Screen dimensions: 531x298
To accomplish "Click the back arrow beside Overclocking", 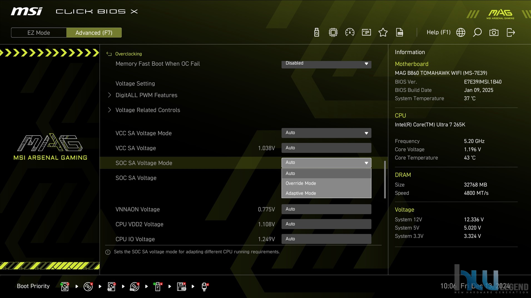I will pyautogui.click(x=109, y=54).
